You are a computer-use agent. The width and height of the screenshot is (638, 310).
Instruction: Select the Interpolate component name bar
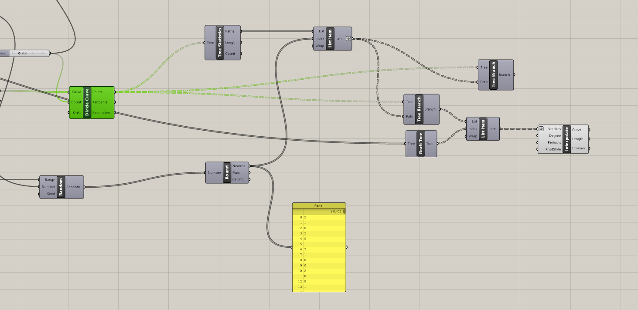pyautogui.click(x=567, y=139)
